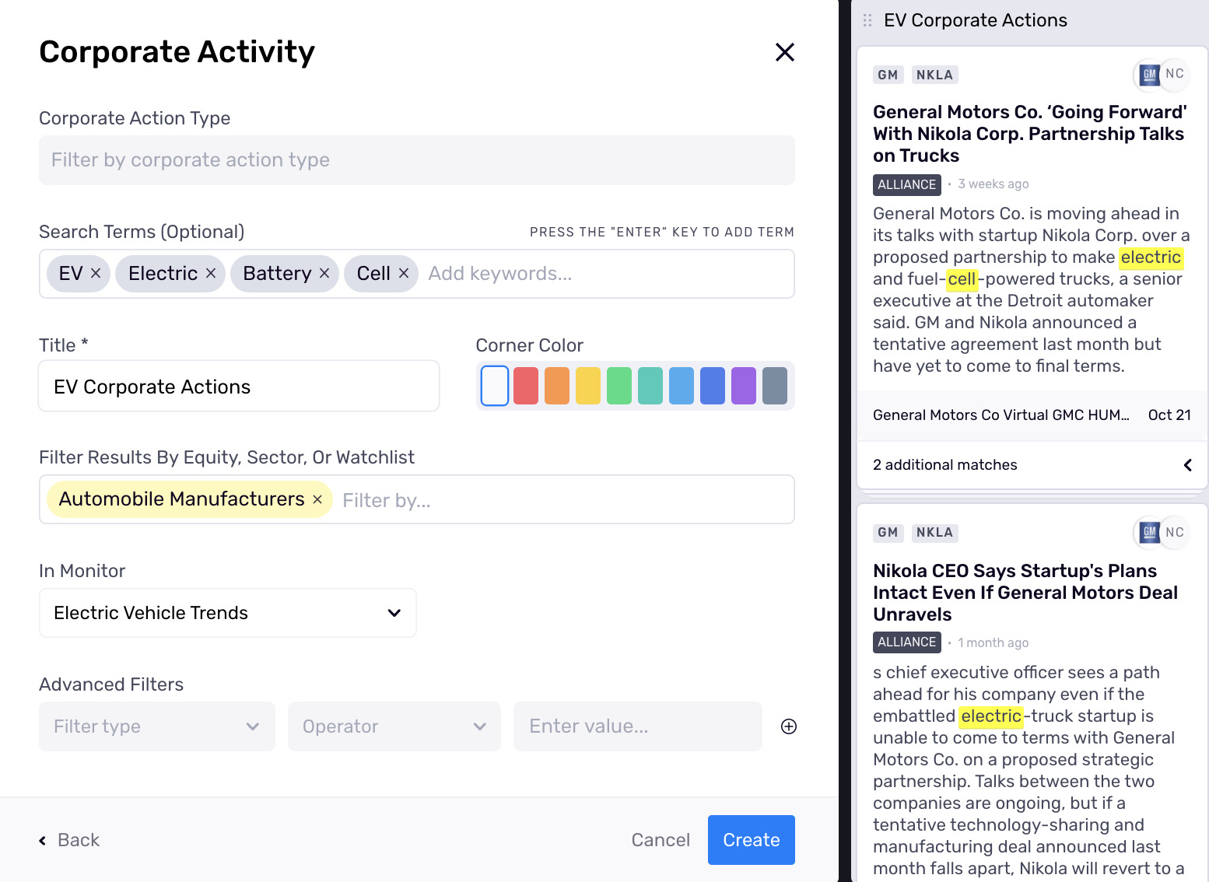Edit the Title field EV Corporate Actions

(239, 387)
